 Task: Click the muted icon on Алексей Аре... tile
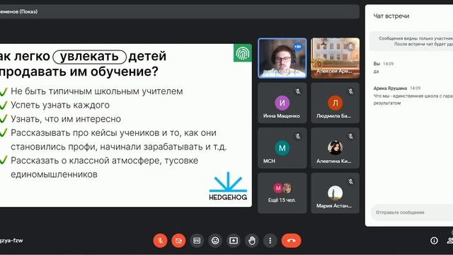pyautogui.click(x=350, y=46)
